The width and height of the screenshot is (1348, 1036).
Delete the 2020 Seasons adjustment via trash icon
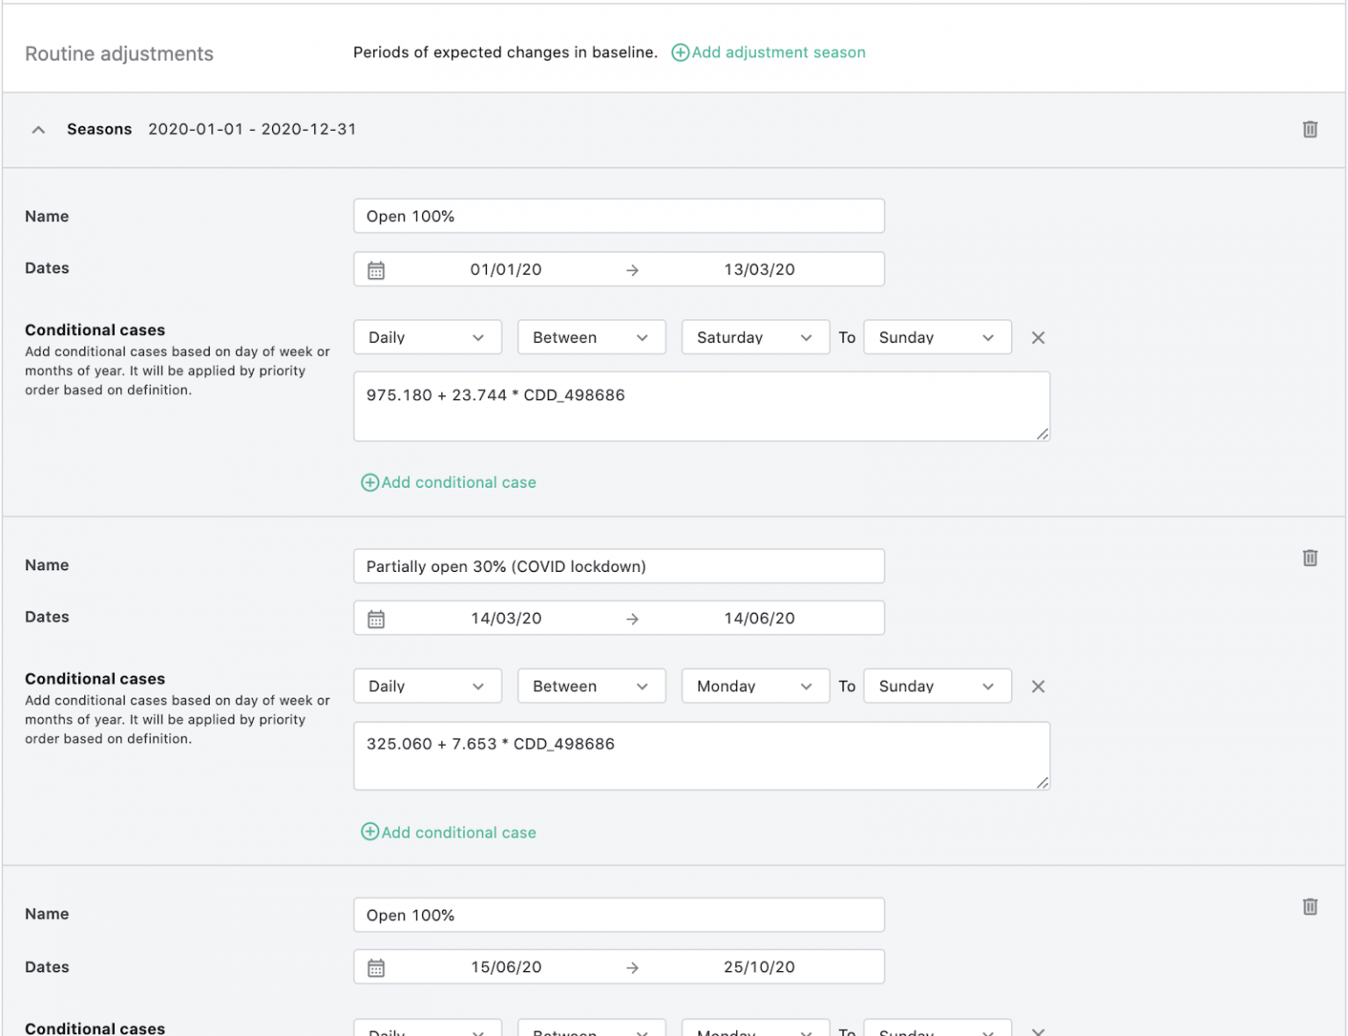click(x=1309, y=129)
